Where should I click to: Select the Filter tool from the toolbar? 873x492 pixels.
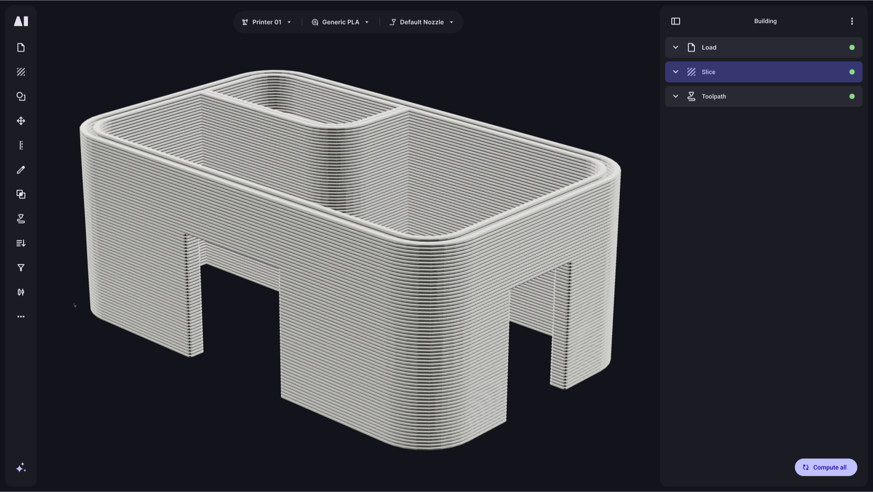[21, 268]
